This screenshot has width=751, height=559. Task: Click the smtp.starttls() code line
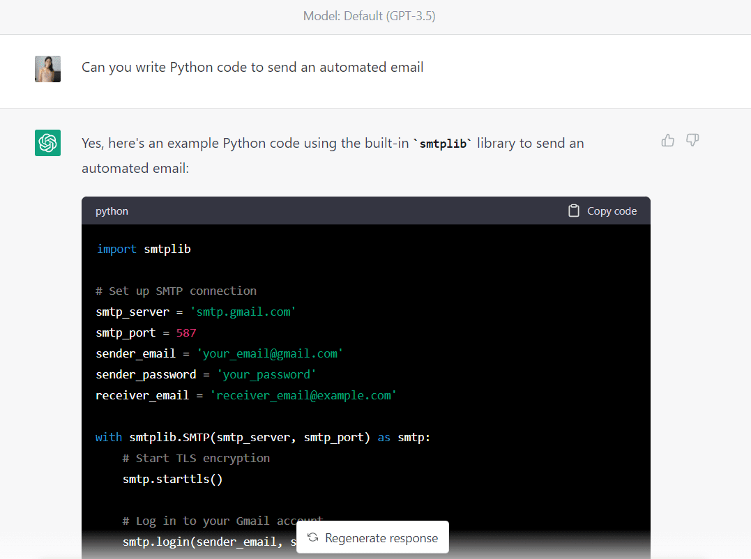click(172, 479)
